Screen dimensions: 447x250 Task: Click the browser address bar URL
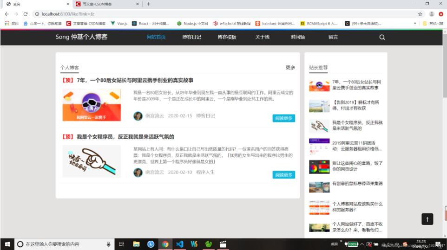(68, 14)
